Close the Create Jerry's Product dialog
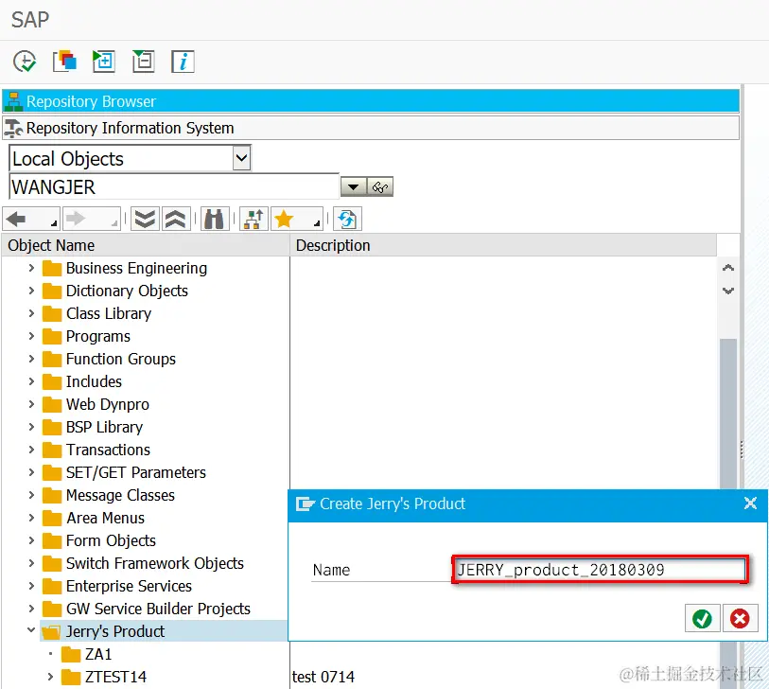The height and width of the screenshot is (689, 769). tap(750, 503)
